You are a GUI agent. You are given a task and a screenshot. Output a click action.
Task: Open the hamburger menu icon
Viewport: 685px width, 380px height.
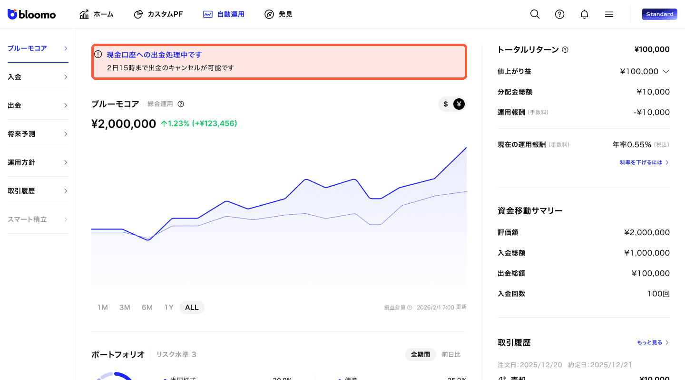click(x=609, y=14)
